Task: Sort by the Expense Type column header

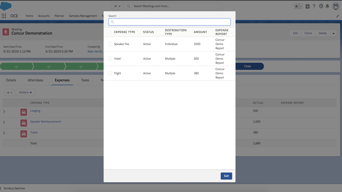Action: [x=125, y=32]
